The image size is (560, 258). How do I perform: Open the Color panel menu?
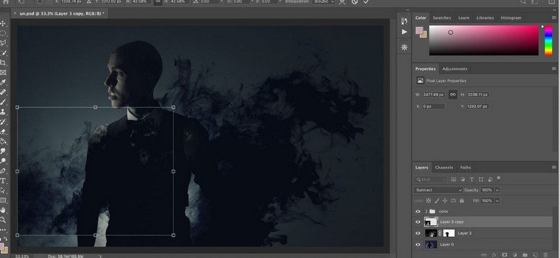point(554,17)
